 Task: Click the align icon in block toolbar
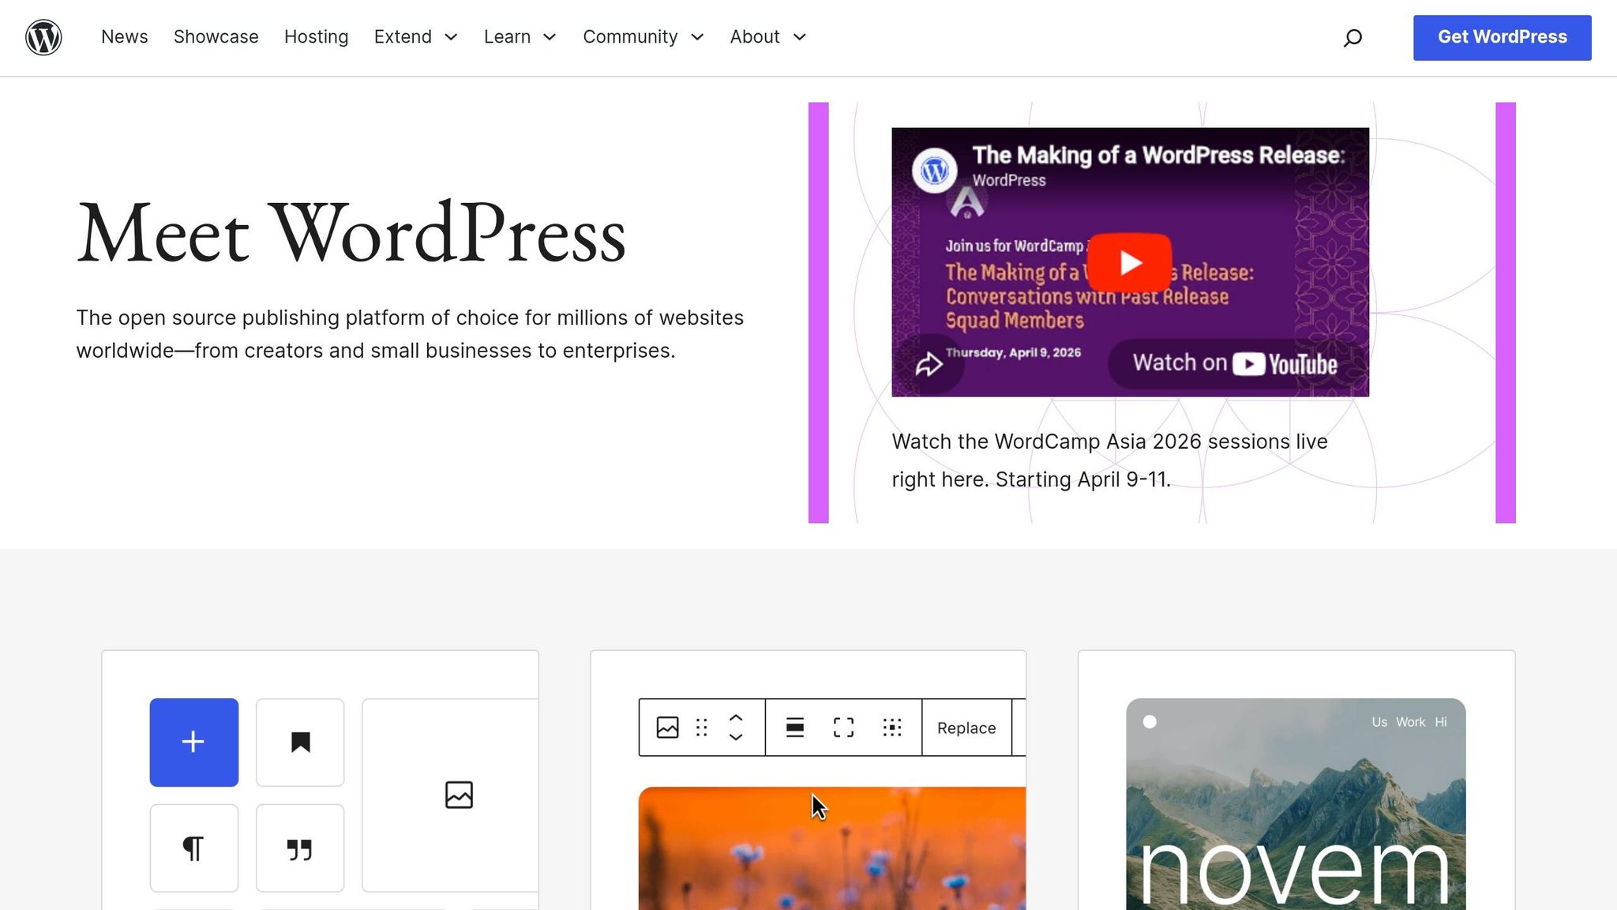[x=795, y=728]
